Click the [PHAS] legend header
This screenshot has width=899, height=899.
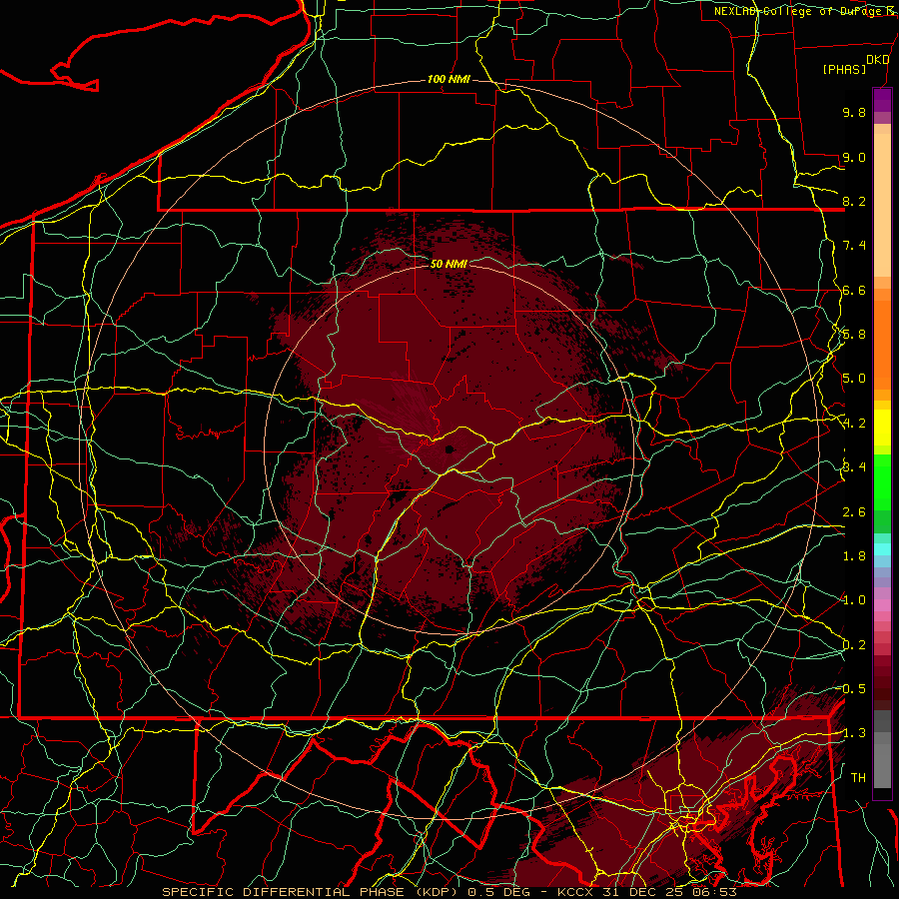click(x=844, y=69)
